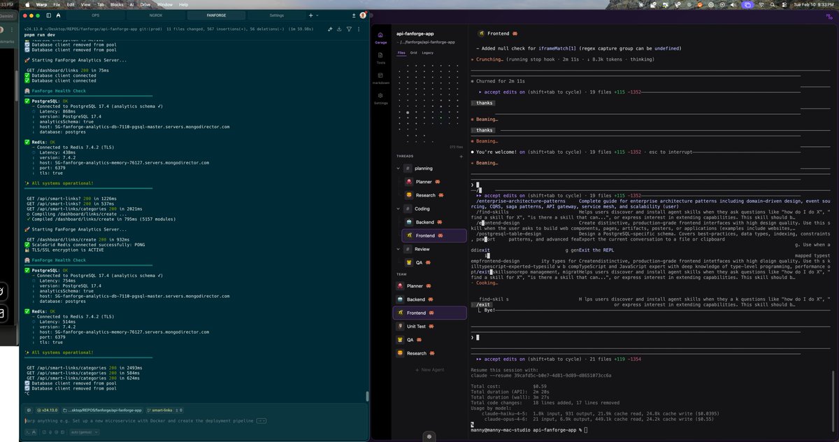Open Warp AI agent icon in title bar

pyautogui.click(x=59, y=15)
